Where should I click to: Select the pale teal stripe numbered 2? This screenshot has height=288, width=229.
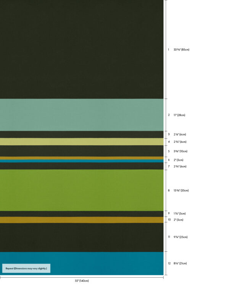coord(82,115)
